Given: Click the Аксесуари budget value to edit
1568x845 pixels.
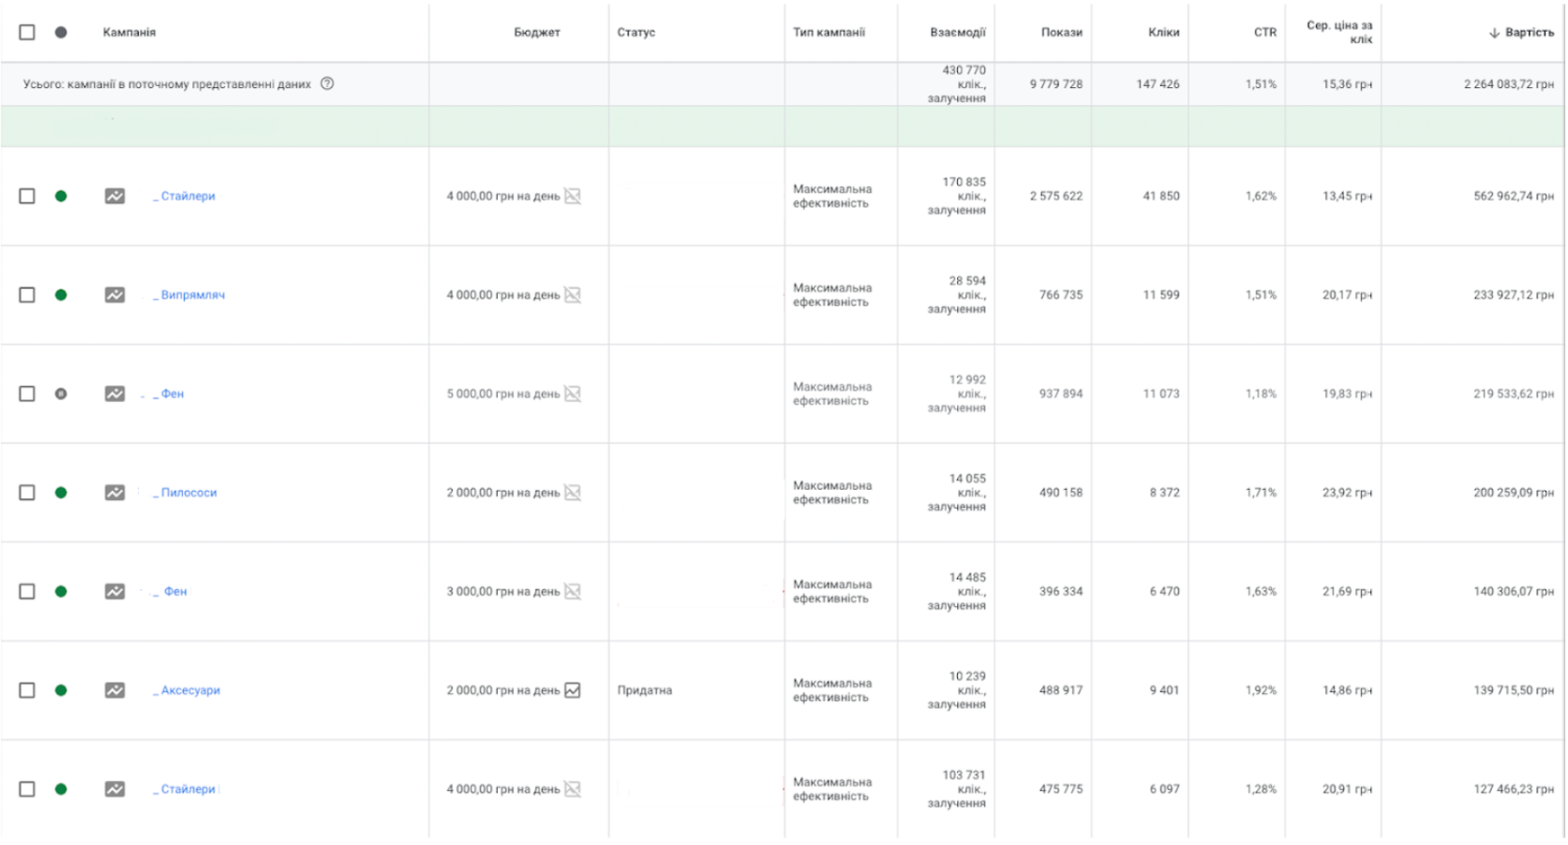Looking at the screenshot, I should pos(502,690).
